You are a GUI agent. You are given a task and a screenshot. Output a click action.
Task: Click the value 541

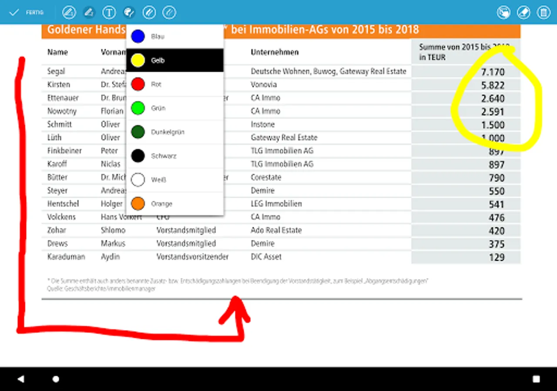pyautogui.click(x=497, y=205)
